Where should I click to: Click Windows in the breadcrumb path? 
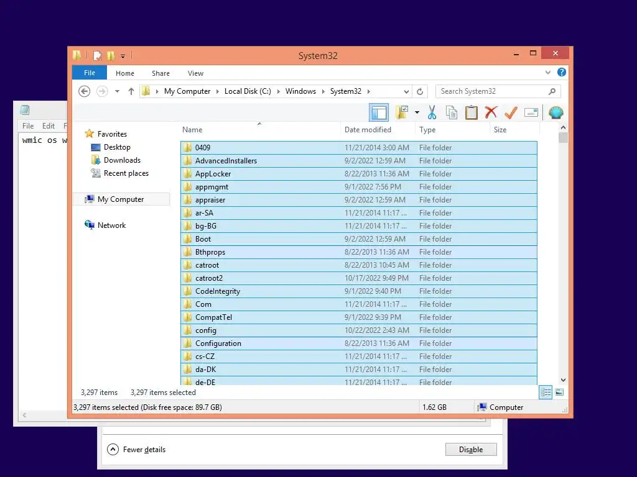pos(300,91)
